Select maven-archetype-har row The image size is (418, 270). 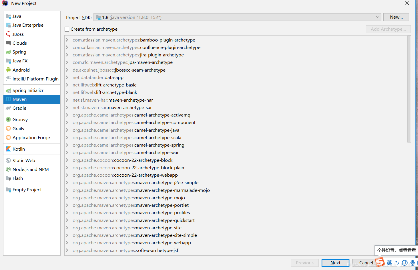[x=236, y=100]
